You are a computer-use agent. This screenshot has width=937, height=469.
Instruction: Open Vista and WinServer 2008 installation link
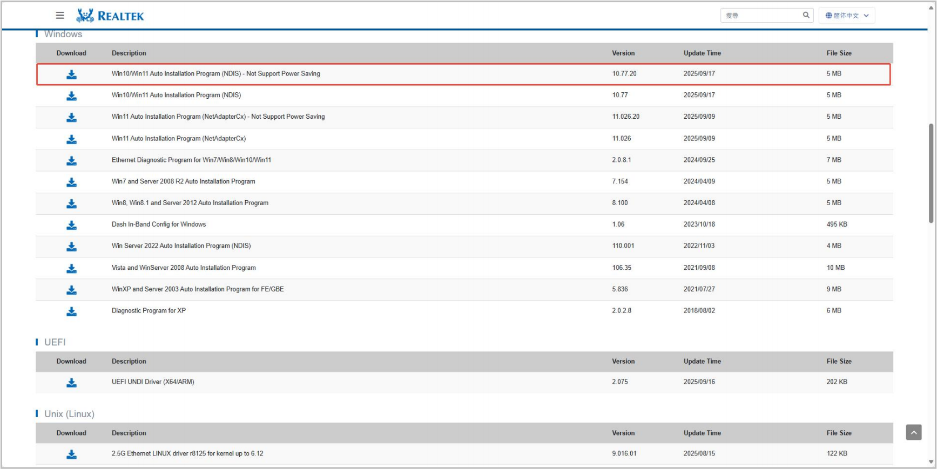[184, 268]
